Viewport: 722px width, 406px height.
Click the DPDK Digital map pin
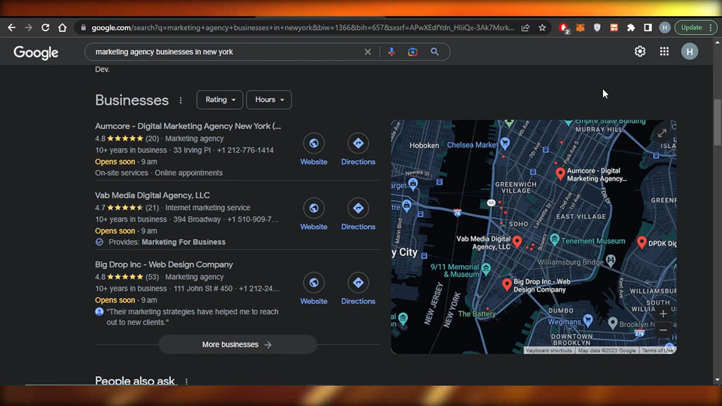[x=642, y=242]
